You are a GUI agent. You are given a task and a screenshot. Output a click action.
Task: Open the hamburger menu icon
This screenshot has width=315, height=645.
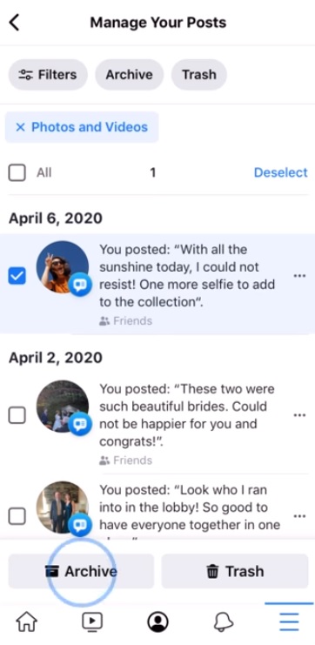(289, 621)
